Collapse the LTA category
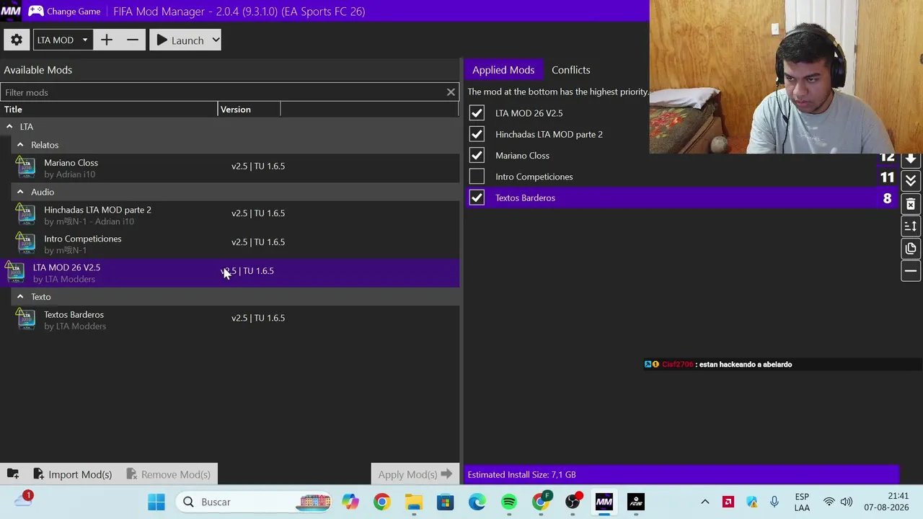The width and height of the screenshot is (923, 519). tap(9, 127)
